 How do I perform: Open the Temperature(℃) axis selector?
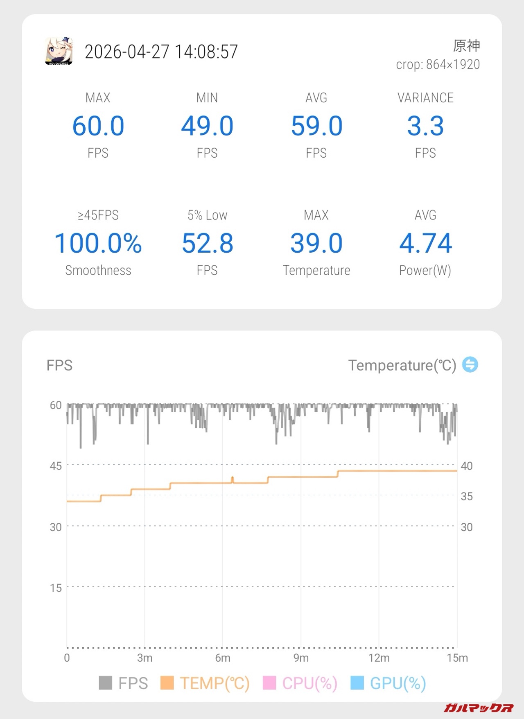402,365
